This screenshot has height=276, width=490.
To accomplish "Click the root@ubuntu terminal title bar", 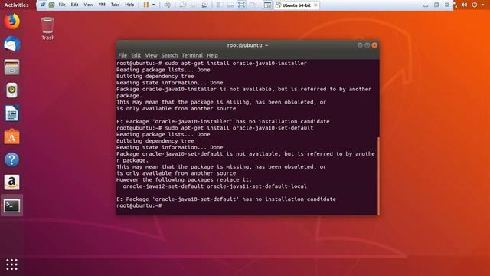I will click(x=247, y=45).
